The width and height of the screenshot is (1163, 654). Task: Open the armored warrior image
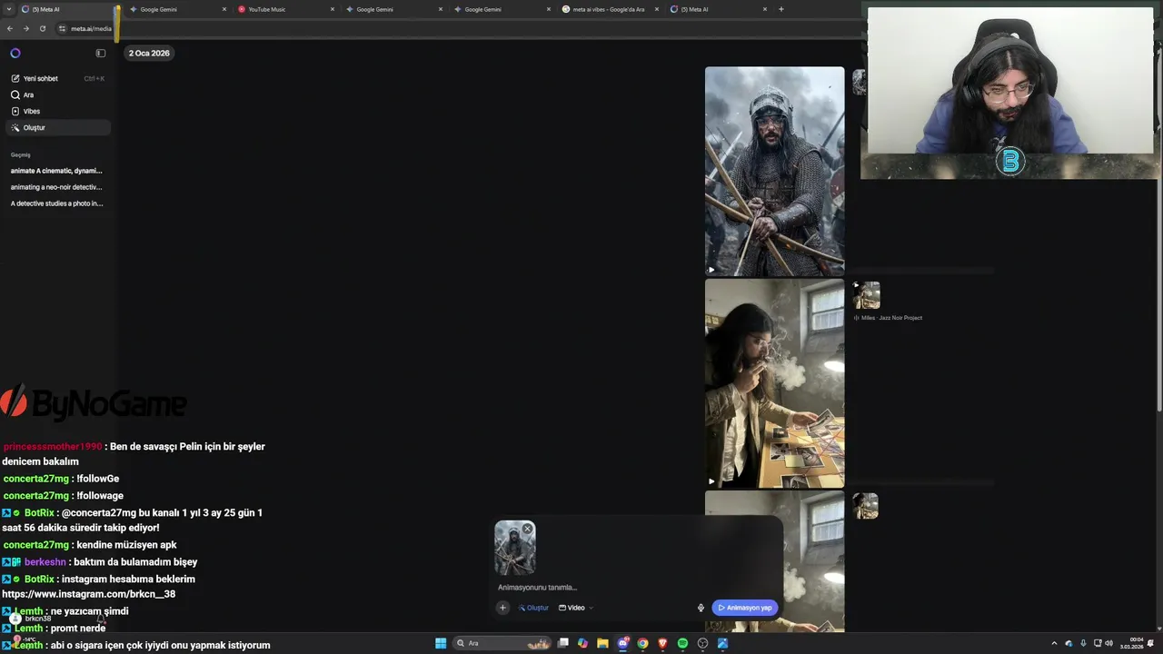click(774, 171)
